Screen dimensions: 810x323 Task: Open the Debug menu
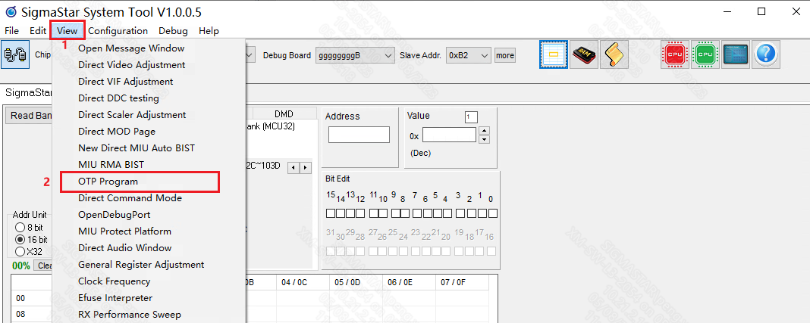[173, 31]
